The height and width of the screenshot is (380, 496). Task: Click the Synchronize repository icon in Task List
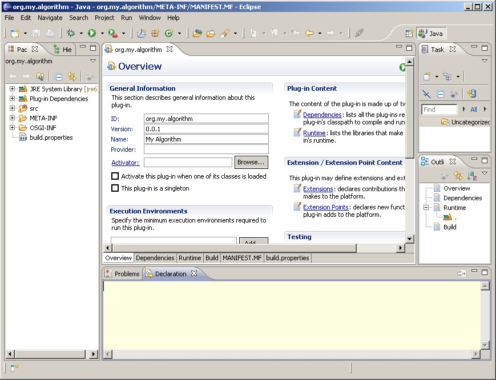pos(471,94)
